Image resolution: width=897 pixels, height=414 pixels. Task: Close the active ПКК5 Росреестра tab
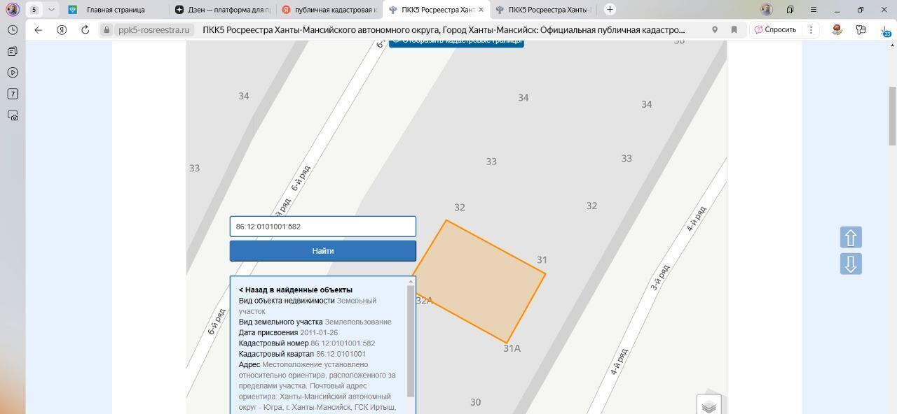(x=481, y=10)
